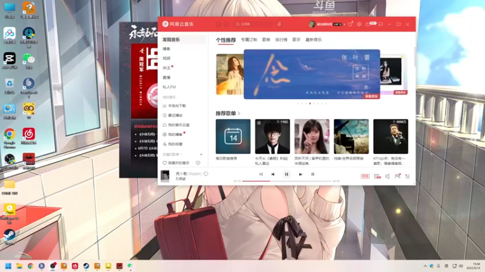
Task: Open 播客 in the sidebar
Action: coord(167,49)
